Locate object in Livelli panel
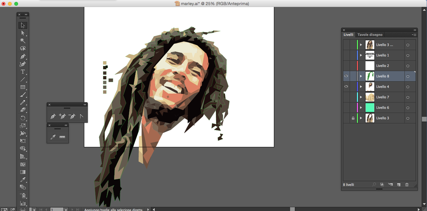Image resolution: width=427 pixels, height=211 pixels. point(374,184)
